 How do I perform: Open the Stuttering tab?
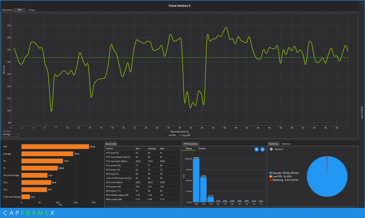coord(273,144)
